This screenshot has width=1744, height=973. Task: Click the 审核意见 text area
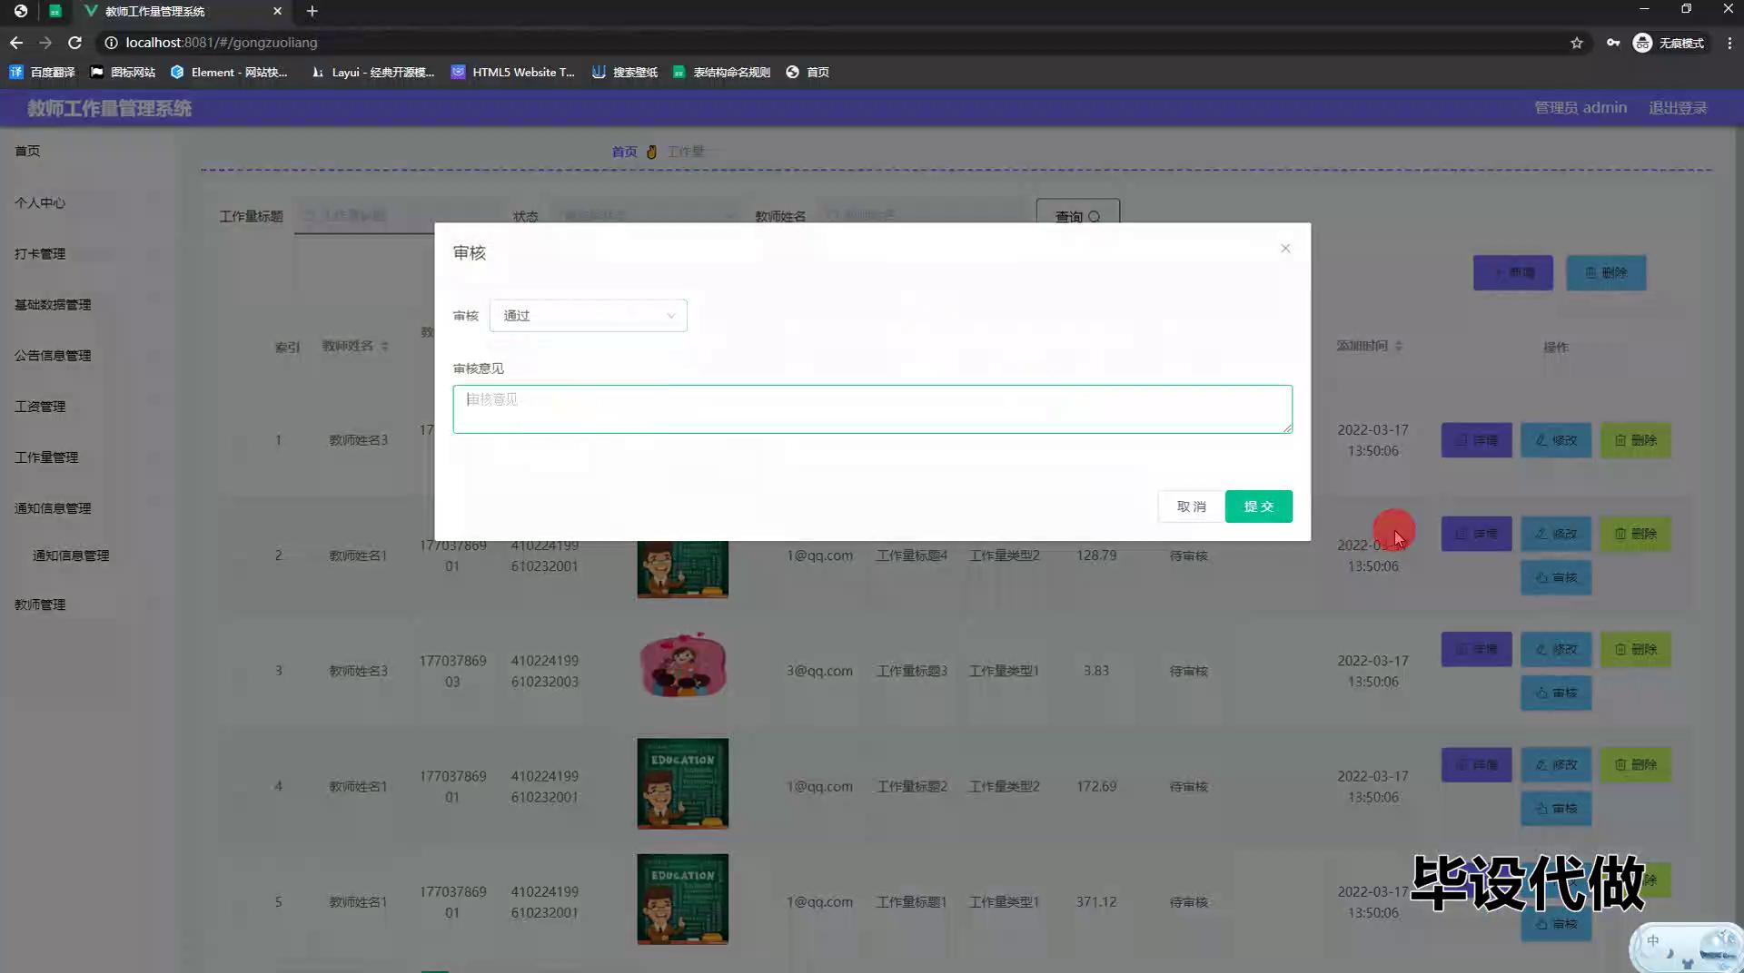point(872,409)
